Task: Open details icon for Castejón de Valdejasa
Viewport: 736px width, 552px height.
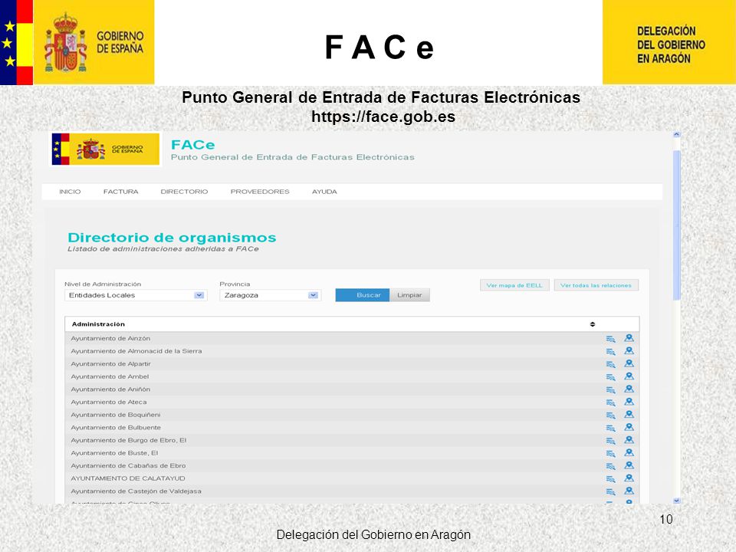Action: click(x=610, y=491)
